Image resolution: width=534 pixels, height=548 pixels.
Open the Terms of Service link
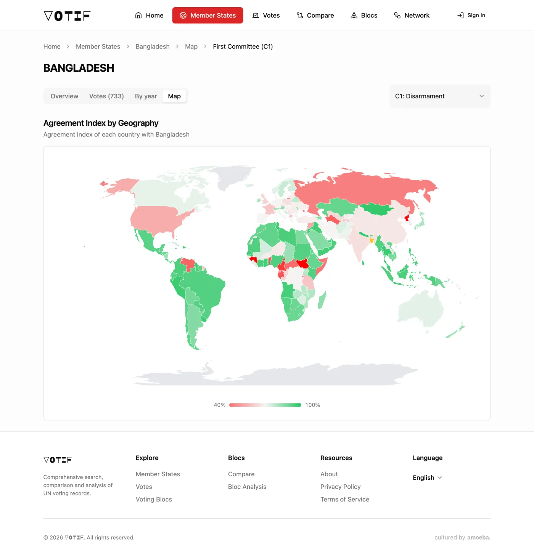tap(345, 499)
